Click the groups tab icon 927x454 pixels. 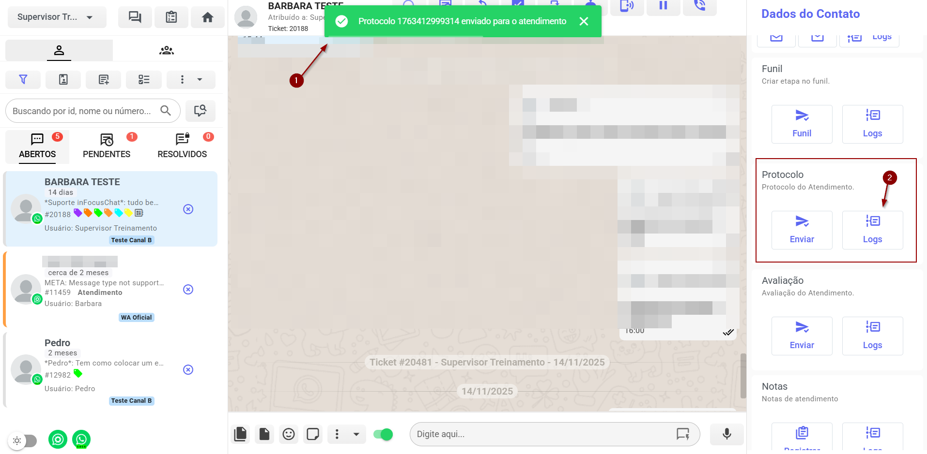[x=167, y=50]
